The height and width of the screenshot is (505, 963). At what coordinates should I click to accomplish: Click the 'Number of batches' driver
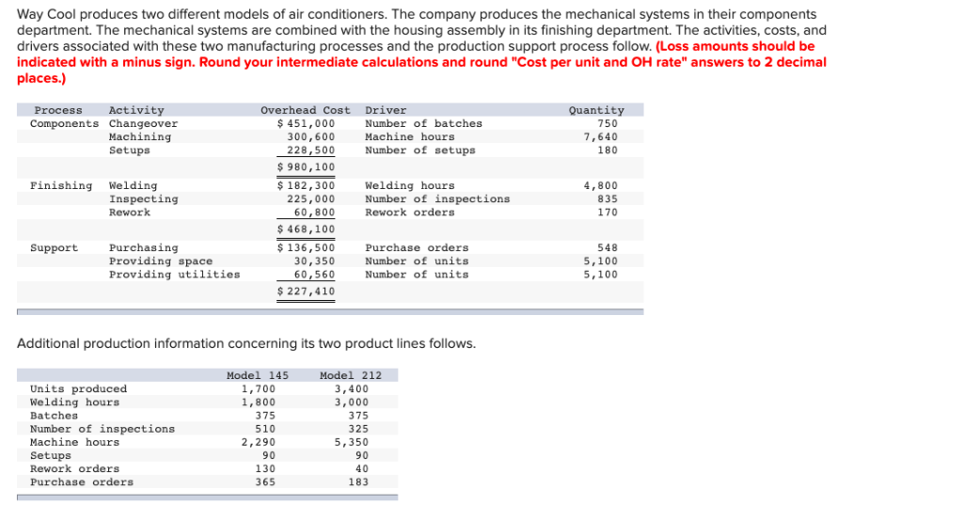coord(424,123)
